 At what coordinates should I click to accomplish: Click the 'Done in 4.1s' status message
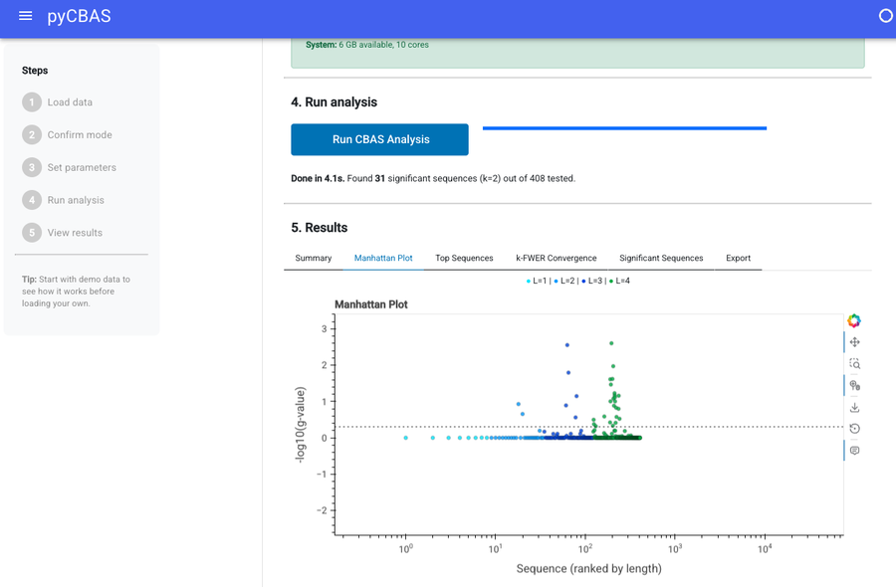[433, 178]
